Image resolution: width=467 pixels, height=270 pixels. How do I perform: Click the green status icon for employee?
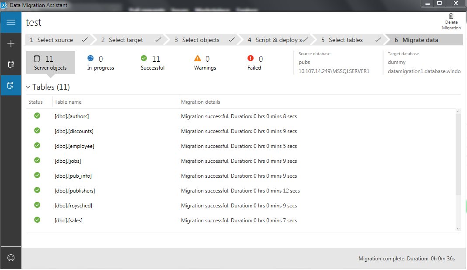(37, 145)
